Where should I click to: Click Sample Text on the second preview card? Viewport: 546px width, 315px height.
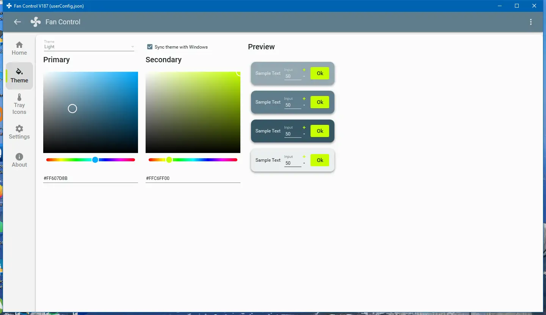[x=268, y=102]
